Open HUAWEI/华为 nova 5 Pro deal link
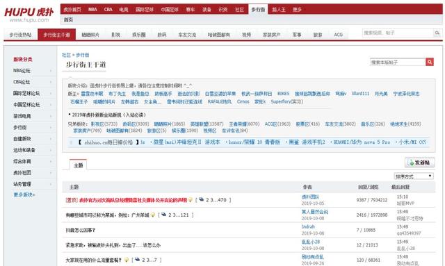The width and height of the screenshot is (445, 266). pyautogui.click(x=362, y=142)
